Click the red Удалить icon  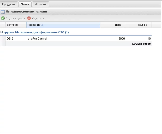(29, 18)
